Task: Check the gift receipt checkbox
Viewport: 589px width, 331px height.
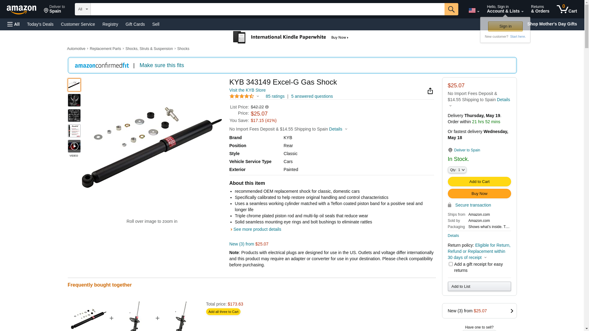Action: pos(451,264)
